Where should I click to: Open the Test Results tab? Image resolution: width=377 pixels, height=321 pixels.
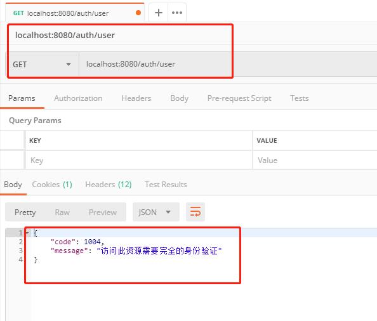click(166, 185)
